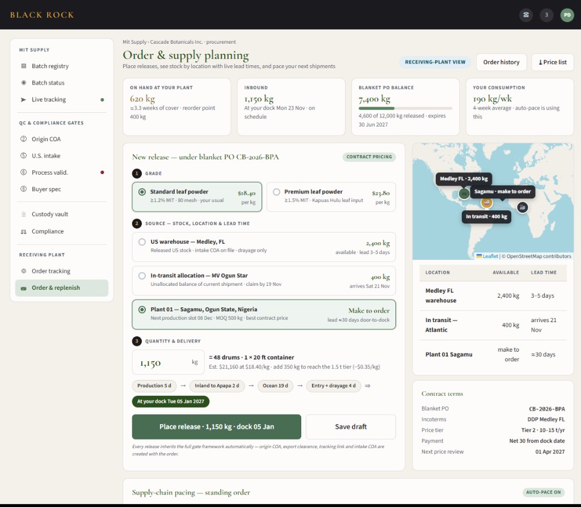Click the DDP Medley FL incoterms value

(x=546, y=420)
